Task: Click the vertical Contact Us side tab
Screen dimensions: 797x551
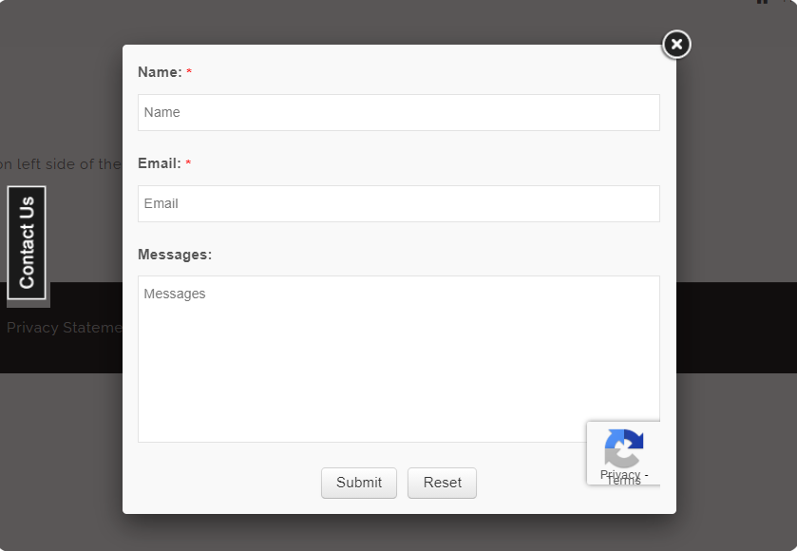Action: (27, 242)
